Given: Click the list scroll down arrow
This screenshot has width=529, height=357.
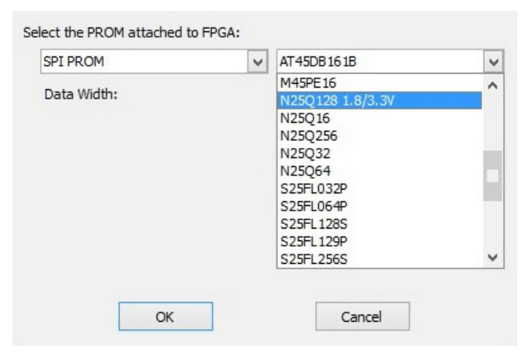Looking at the screenshot, I should pyautogui.click(x=492, y=258).
